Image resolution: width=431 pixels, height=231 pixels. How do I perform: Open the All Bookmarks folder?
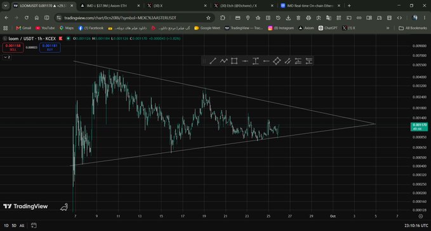click(x=413, y=28)
